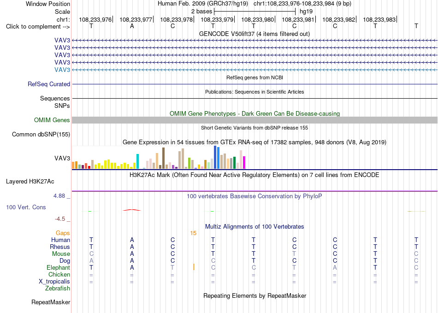Viewport: 438px width, 313px height.
Task: Click the 4.88 PhyloP upper axis value
Action: point(59,196)
